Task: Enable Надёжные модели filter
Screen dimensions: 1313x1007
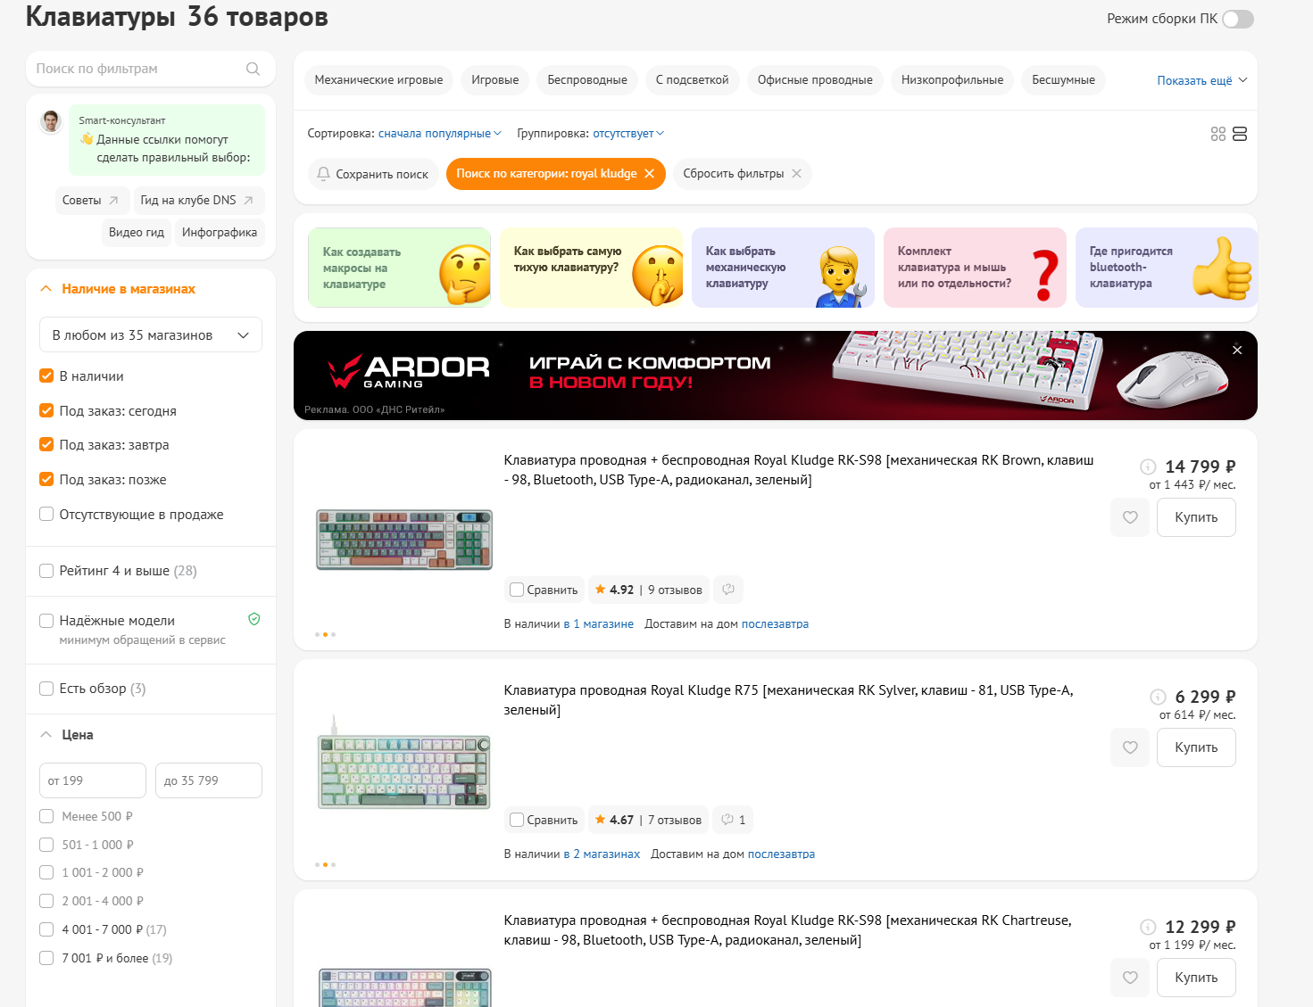Action: (x=46, y=621)
